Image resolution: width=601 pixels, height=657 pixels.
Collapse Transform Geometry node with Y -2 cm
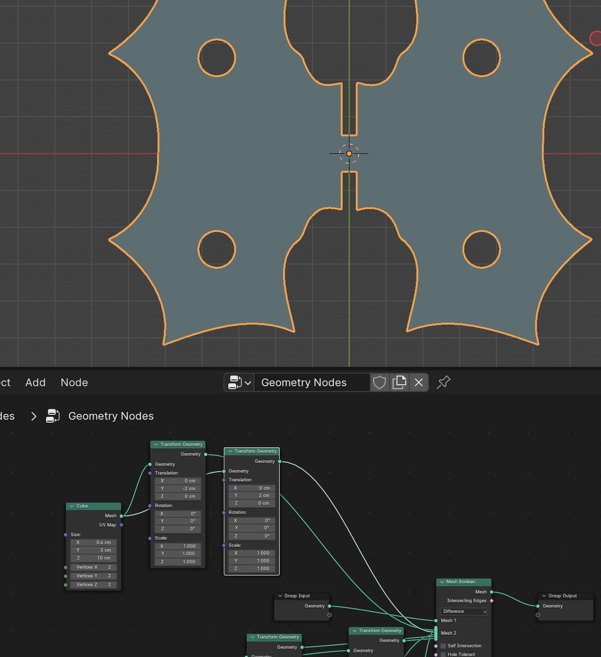click(156, 444)
